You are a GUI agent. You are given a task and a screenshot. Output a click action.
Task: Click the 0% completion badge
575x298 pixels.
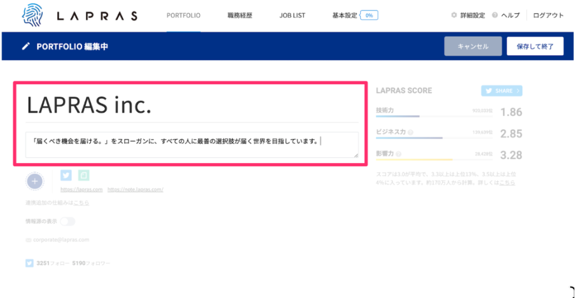[x=369, y=15]
